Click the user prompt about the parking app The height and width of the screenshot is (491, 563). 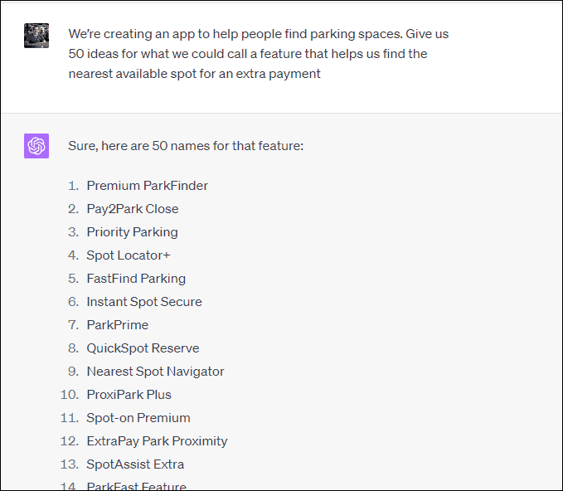[x=259, y=54]
